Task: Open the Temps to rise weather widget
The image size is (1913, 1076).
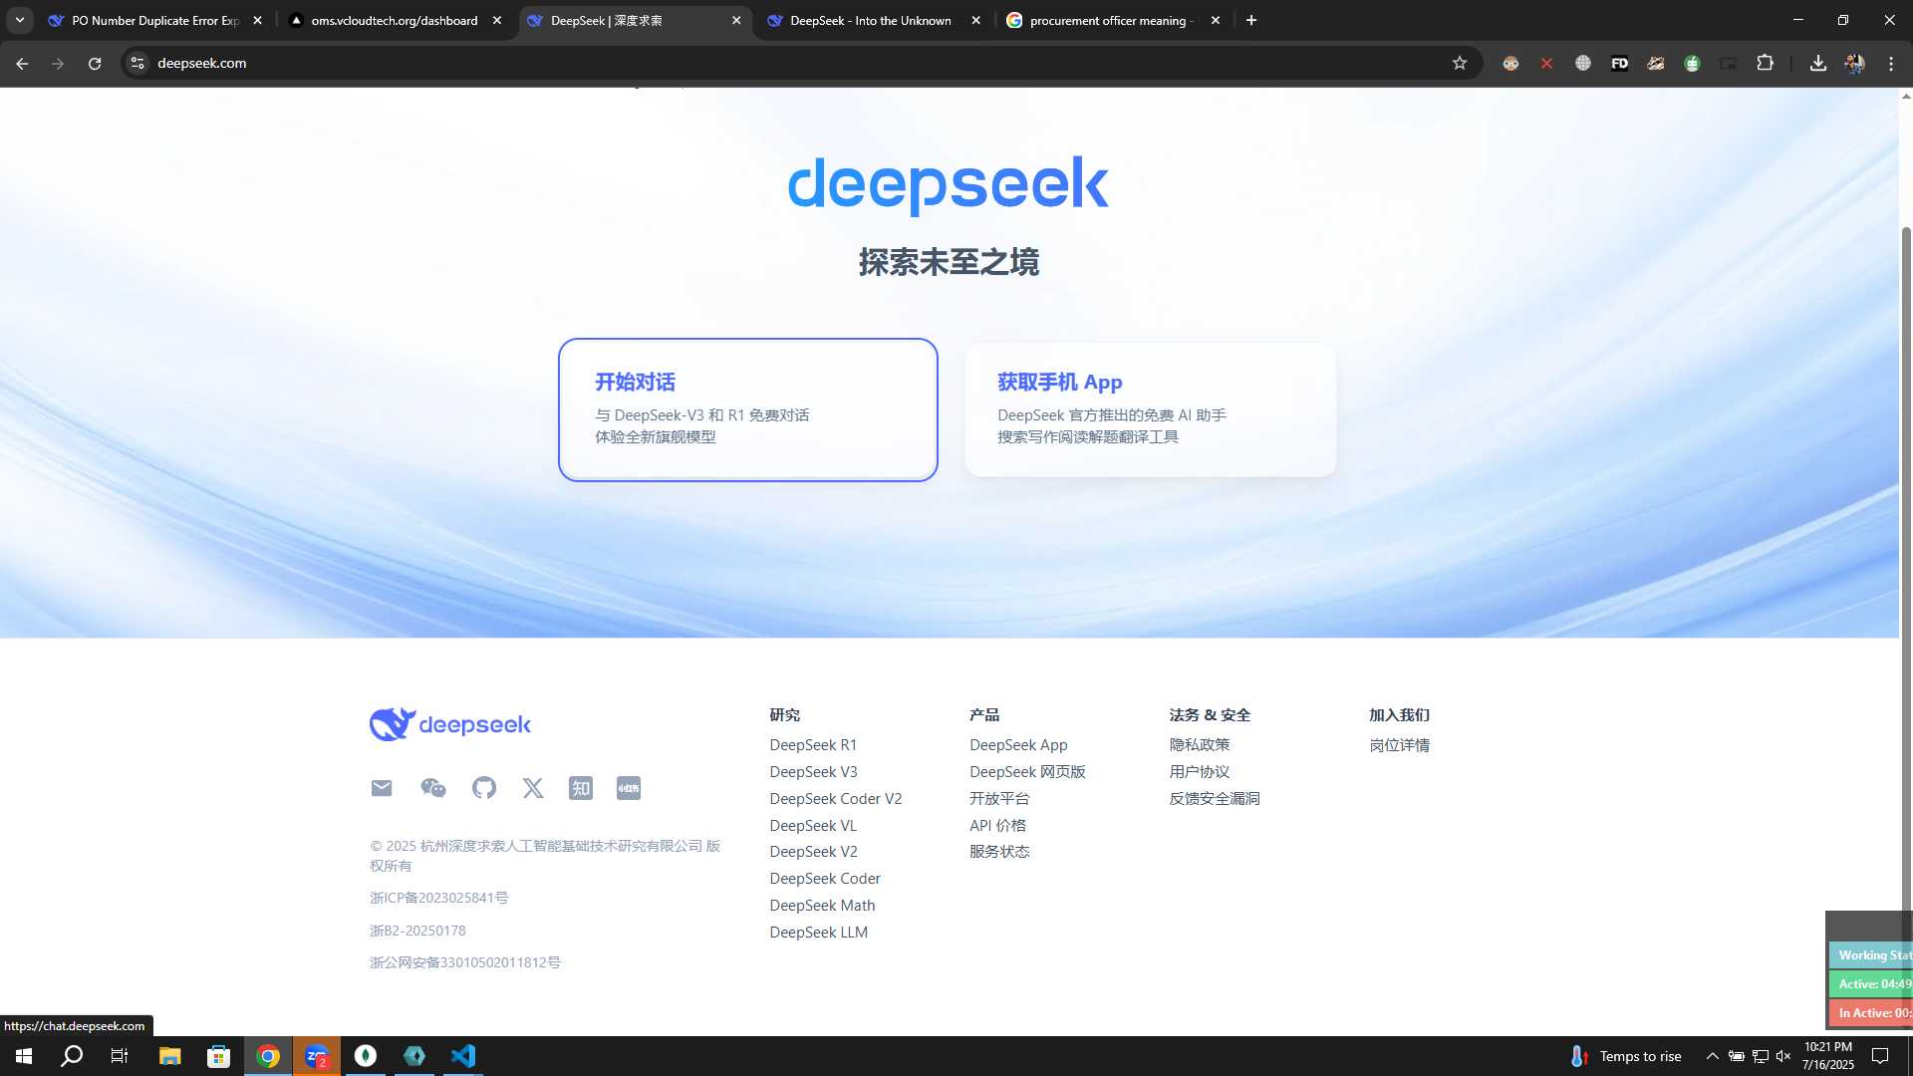Action: tap(1626, 1056)
